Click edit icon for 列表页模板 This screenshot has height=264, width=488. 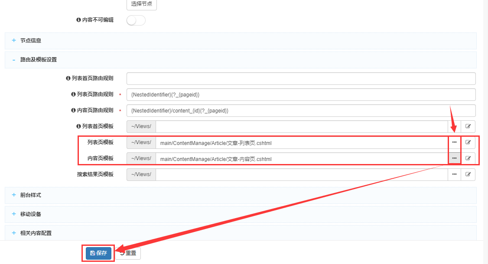click(x=468, y=142)
